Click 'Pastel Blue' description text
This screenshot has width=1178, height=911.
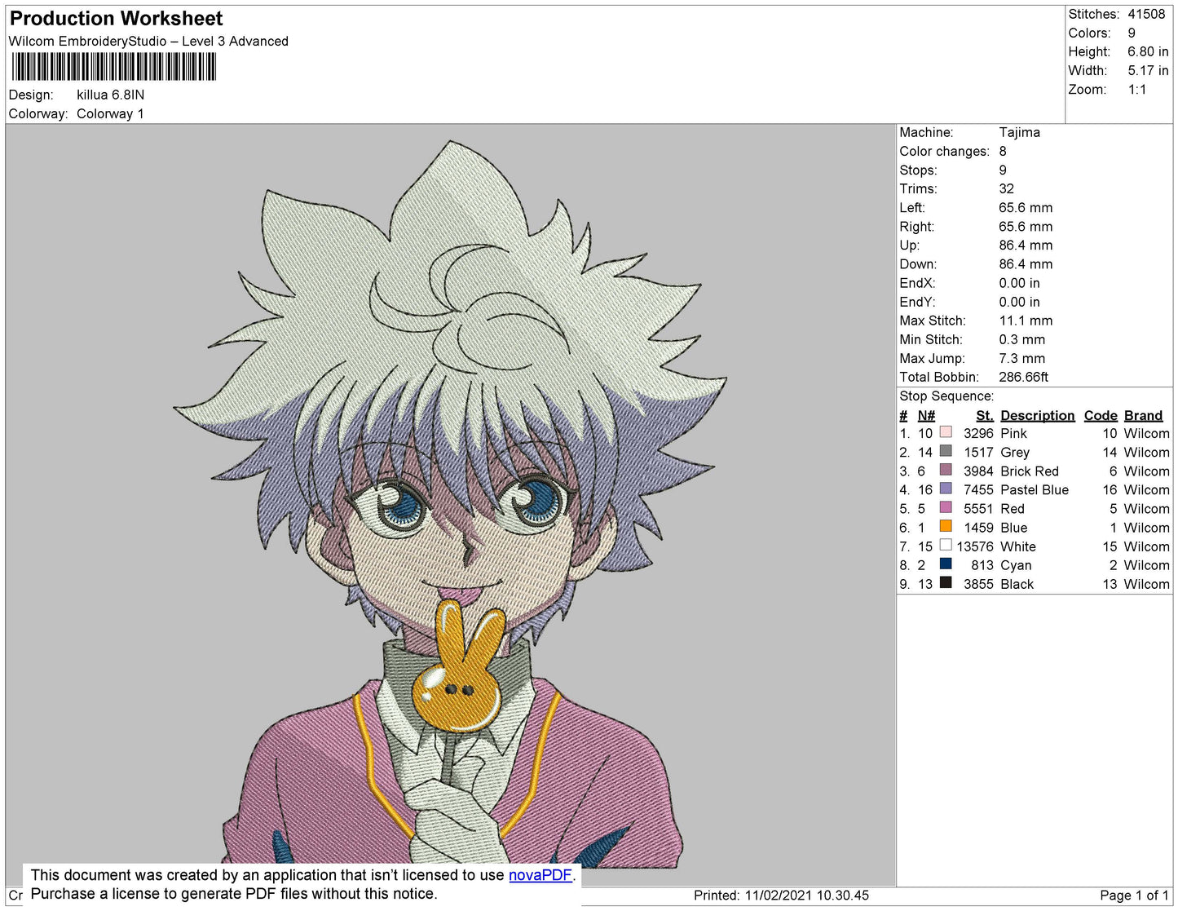[x=1034, y=489]
